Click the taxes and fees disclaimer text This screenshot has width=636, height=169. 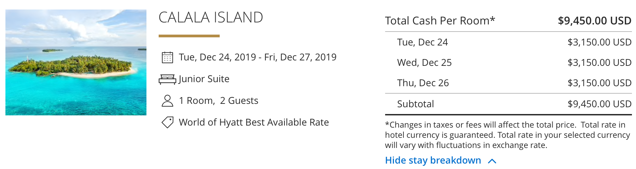click(x=507, y=135)
